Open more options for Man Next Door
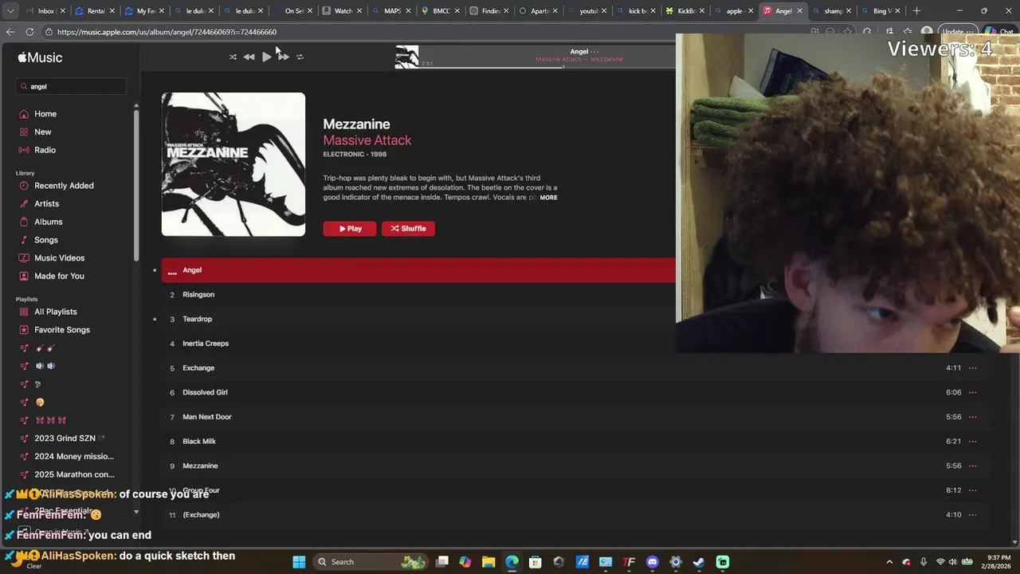 [x=972, y=417]
